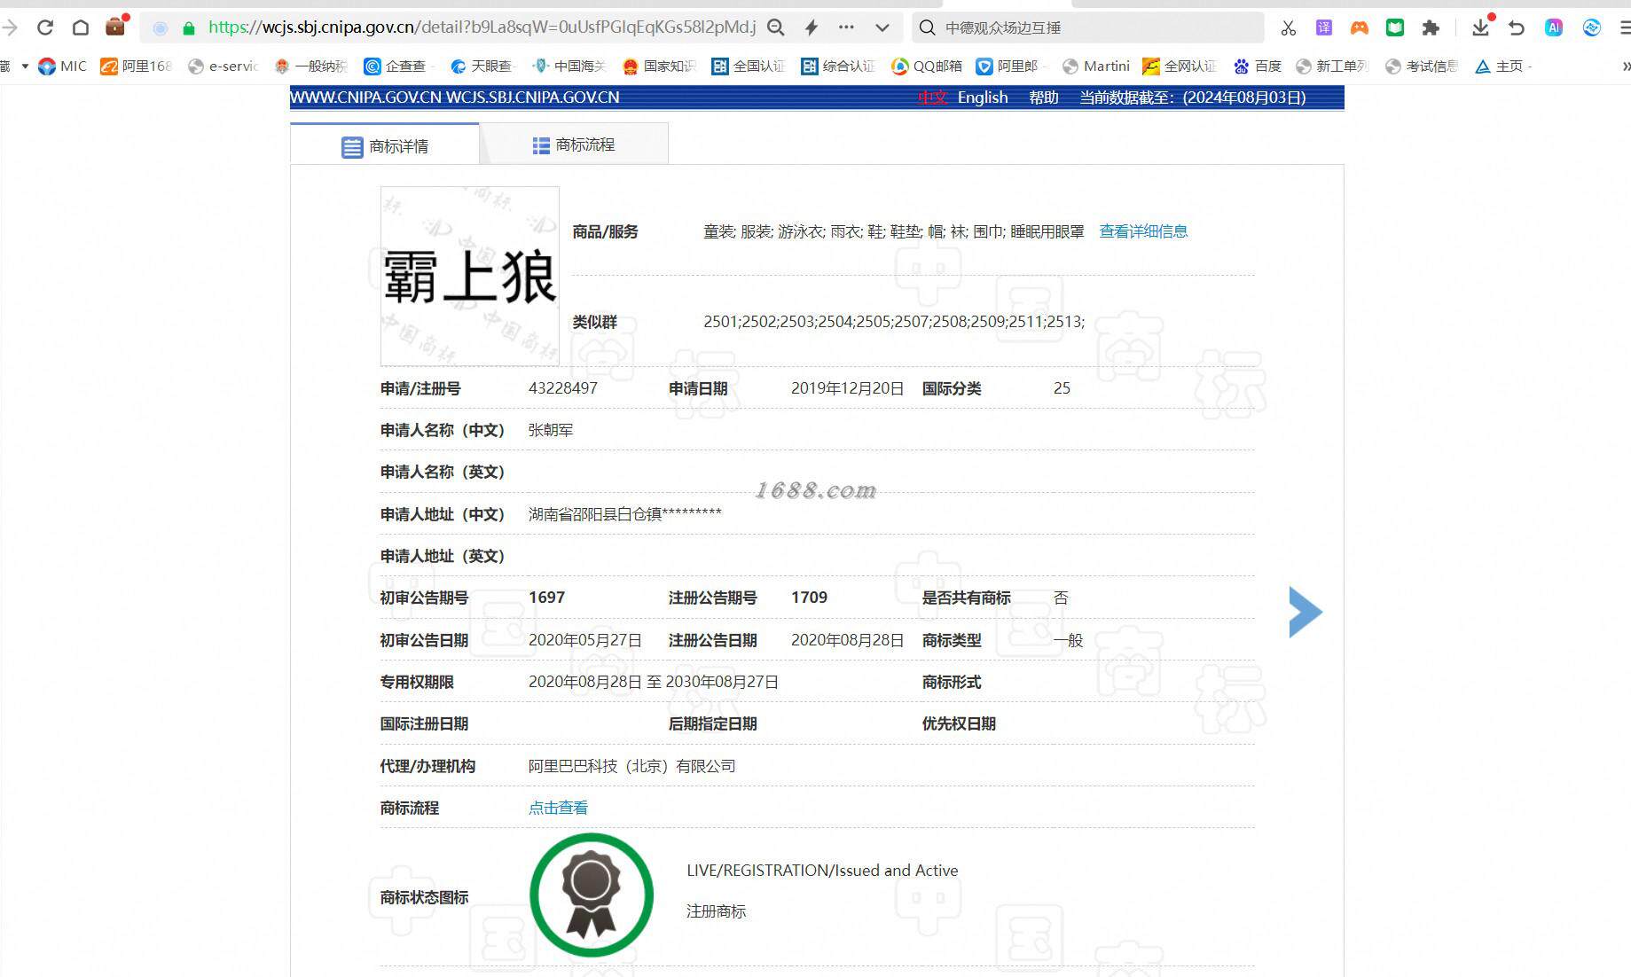Click the site header WWW.CNIPA.GOV.CN text
Screen dimensions: 1631x977
tap(455, 98)
